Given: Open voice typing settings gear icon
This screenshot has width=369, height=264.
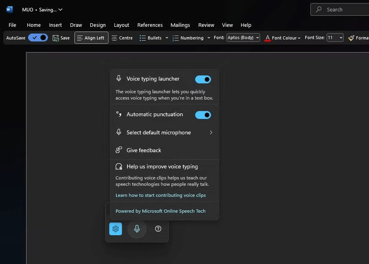Looking at the screenshot, I should 115,229.
